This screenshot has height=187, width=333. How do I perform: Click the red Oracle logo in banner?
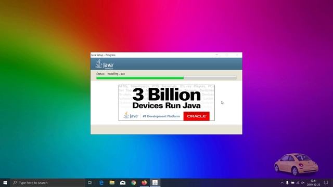pos(197,116)
